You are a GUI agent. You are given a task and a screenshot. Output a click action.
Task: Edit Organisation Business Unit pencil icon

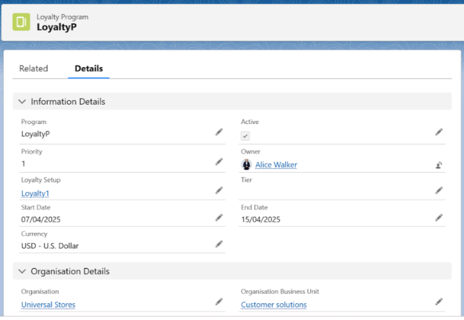click(x=439, y=302)
